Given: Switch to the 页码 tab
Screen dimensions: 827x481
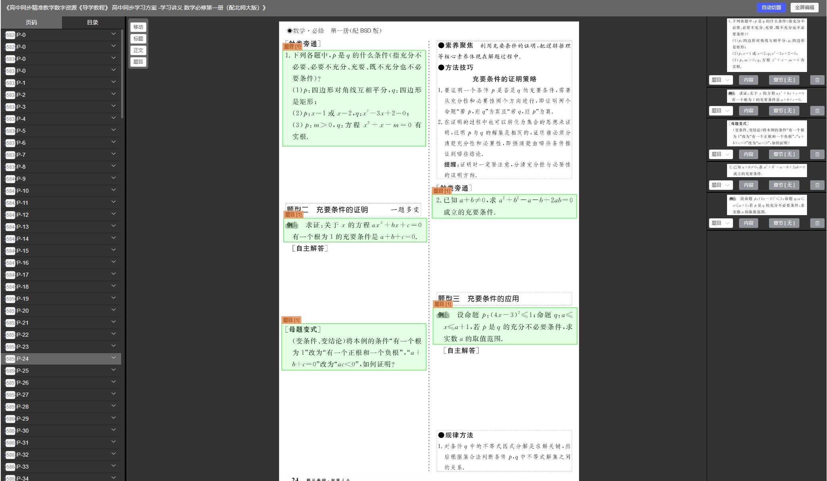Looking at the screenshot, I should point(31,22).
